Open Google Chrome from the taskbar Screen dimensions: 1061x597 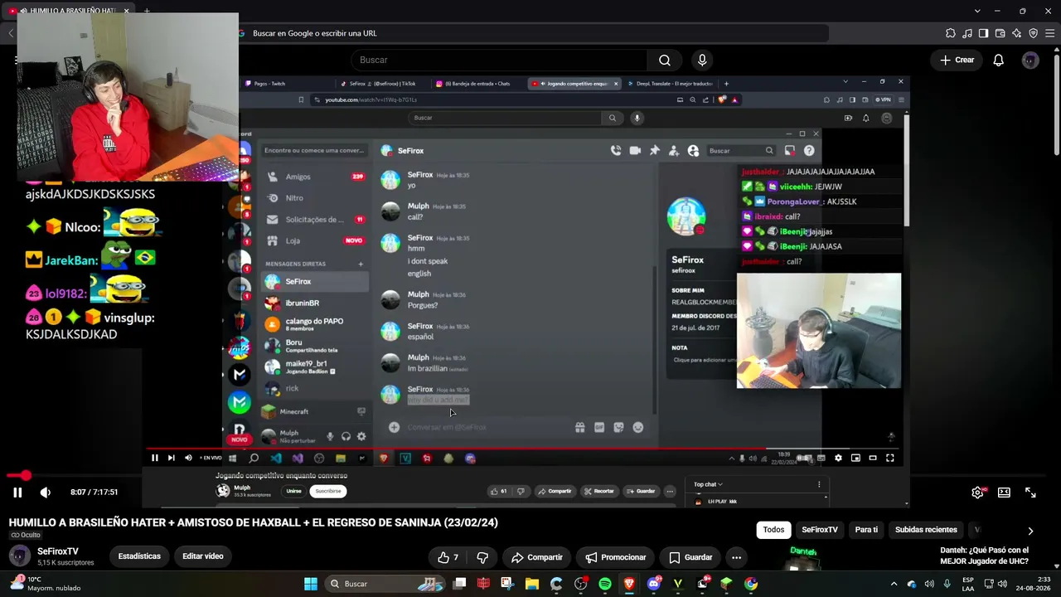(751, 584)
